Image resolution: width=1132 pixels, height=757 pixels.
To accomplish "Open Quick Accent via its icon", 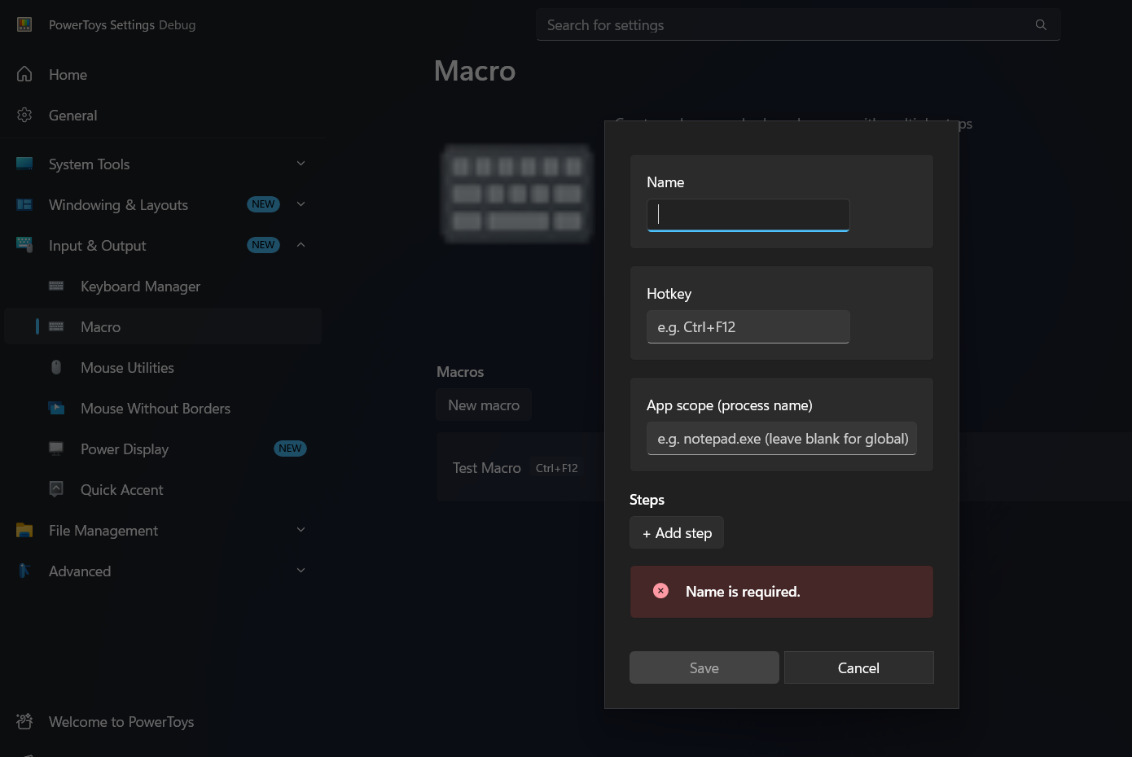I will pyautogui.click(x=56, y=489).
